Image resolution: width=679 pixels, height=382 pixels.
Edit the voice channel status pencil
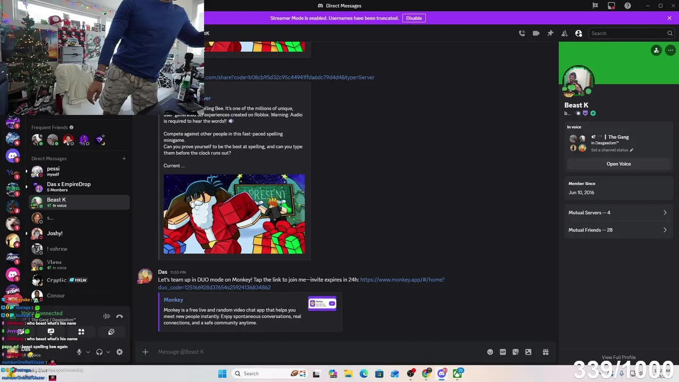pyautogui.click(x=631, y=150)
